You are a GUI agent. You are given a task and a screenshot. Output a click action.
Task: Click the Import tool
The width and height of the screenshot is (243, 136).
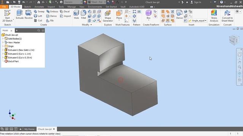pyautogui.click(x=65, y=16)
